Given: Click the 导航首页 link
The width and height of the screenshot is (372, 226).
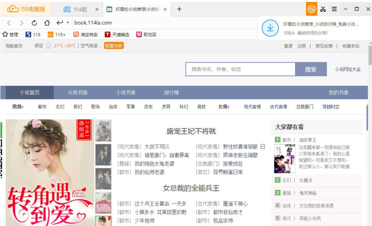Looking at the screenshot, I should [14, 46].
